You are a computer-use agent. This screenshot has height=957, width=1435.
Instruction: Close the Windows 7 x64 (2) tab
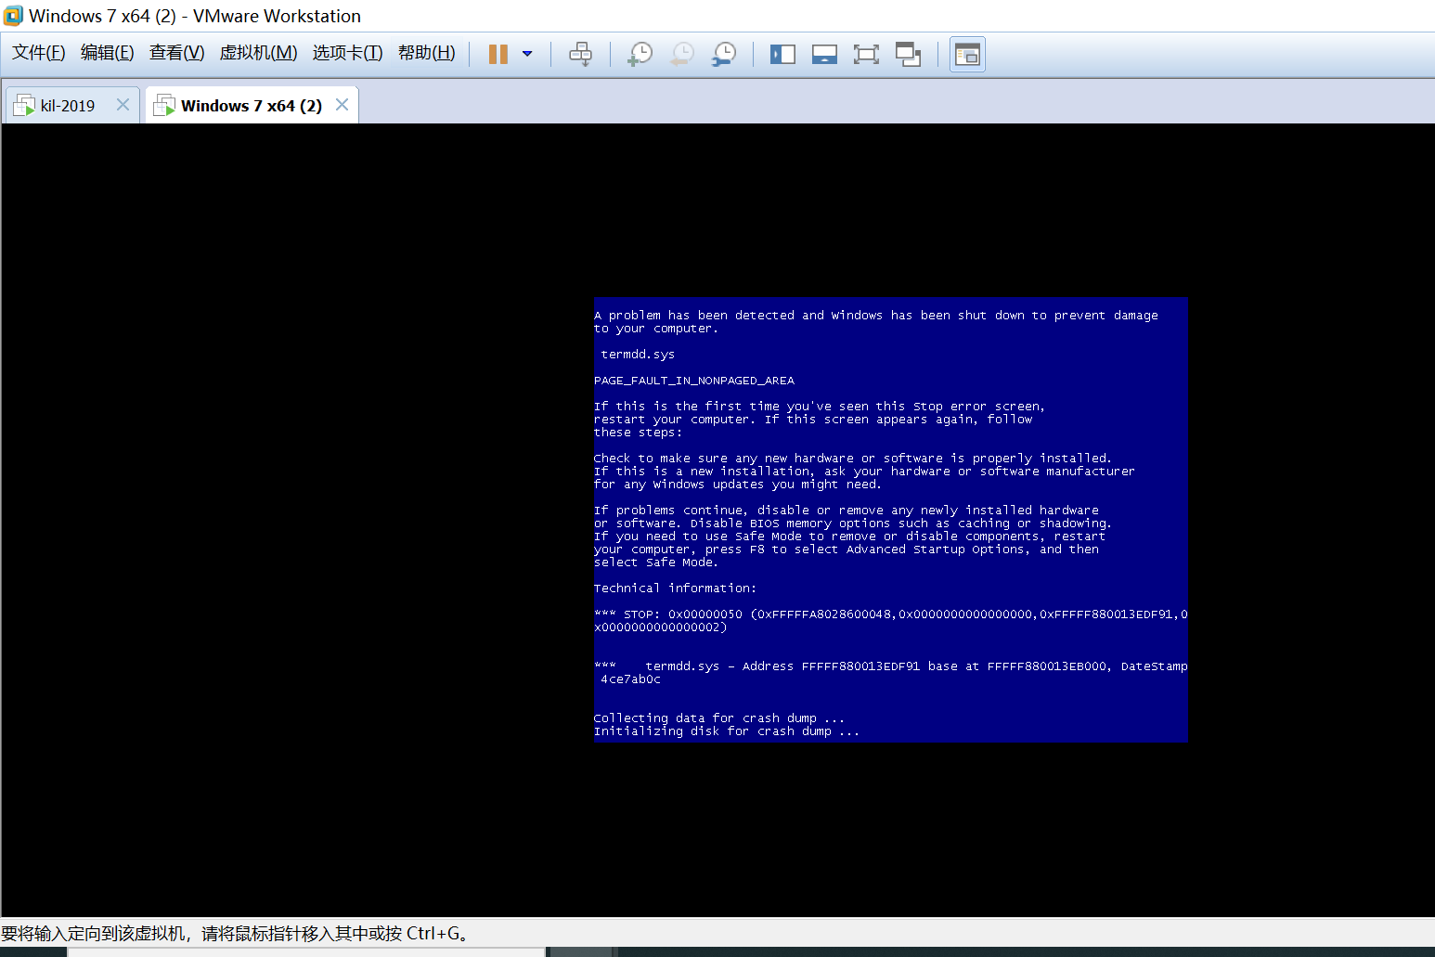coord(342,105)
